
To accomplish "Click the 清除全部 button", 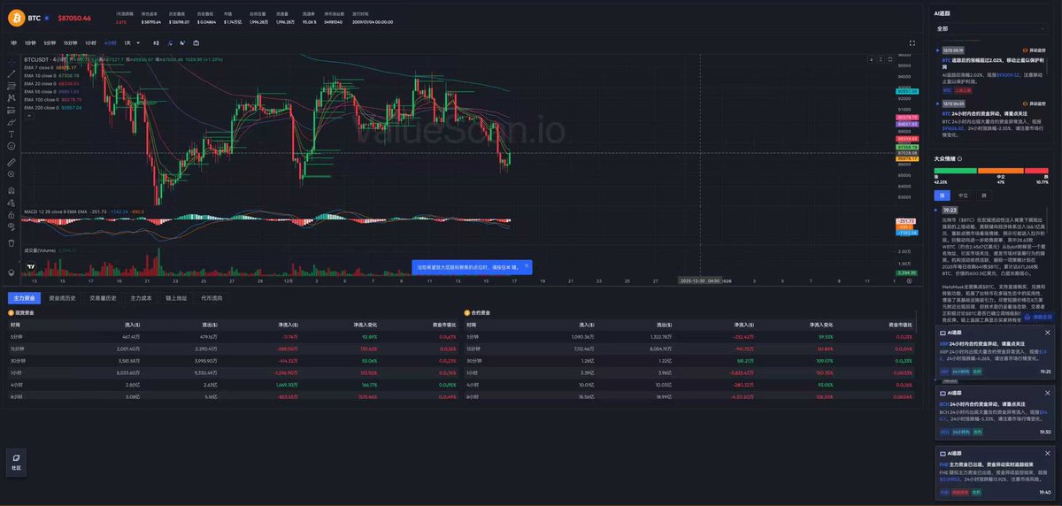I will pos(1037,316).
